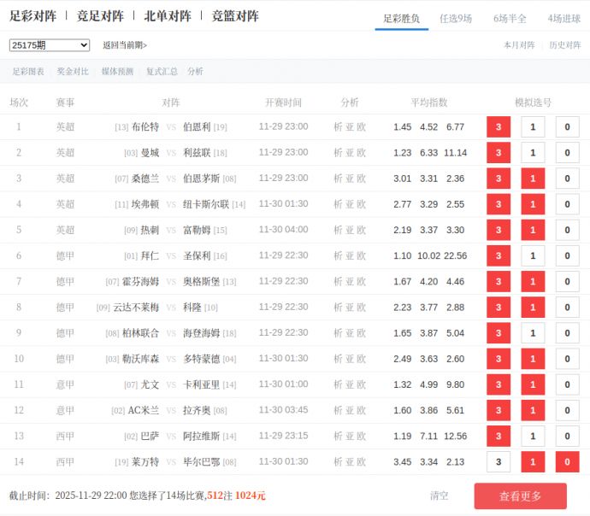Click 析 analysis link for match 2
590x516 pixels.
tap(338, 153)
